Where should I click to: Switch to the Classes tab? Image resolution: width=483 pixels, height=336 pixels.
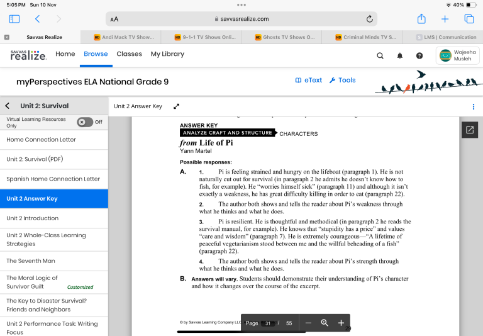tap(129, 54)
